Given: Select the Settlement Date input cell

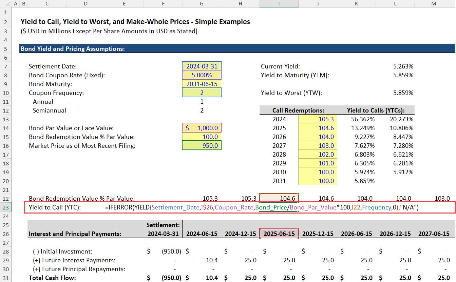Looking at the screenshot, I should click(202, 66).
